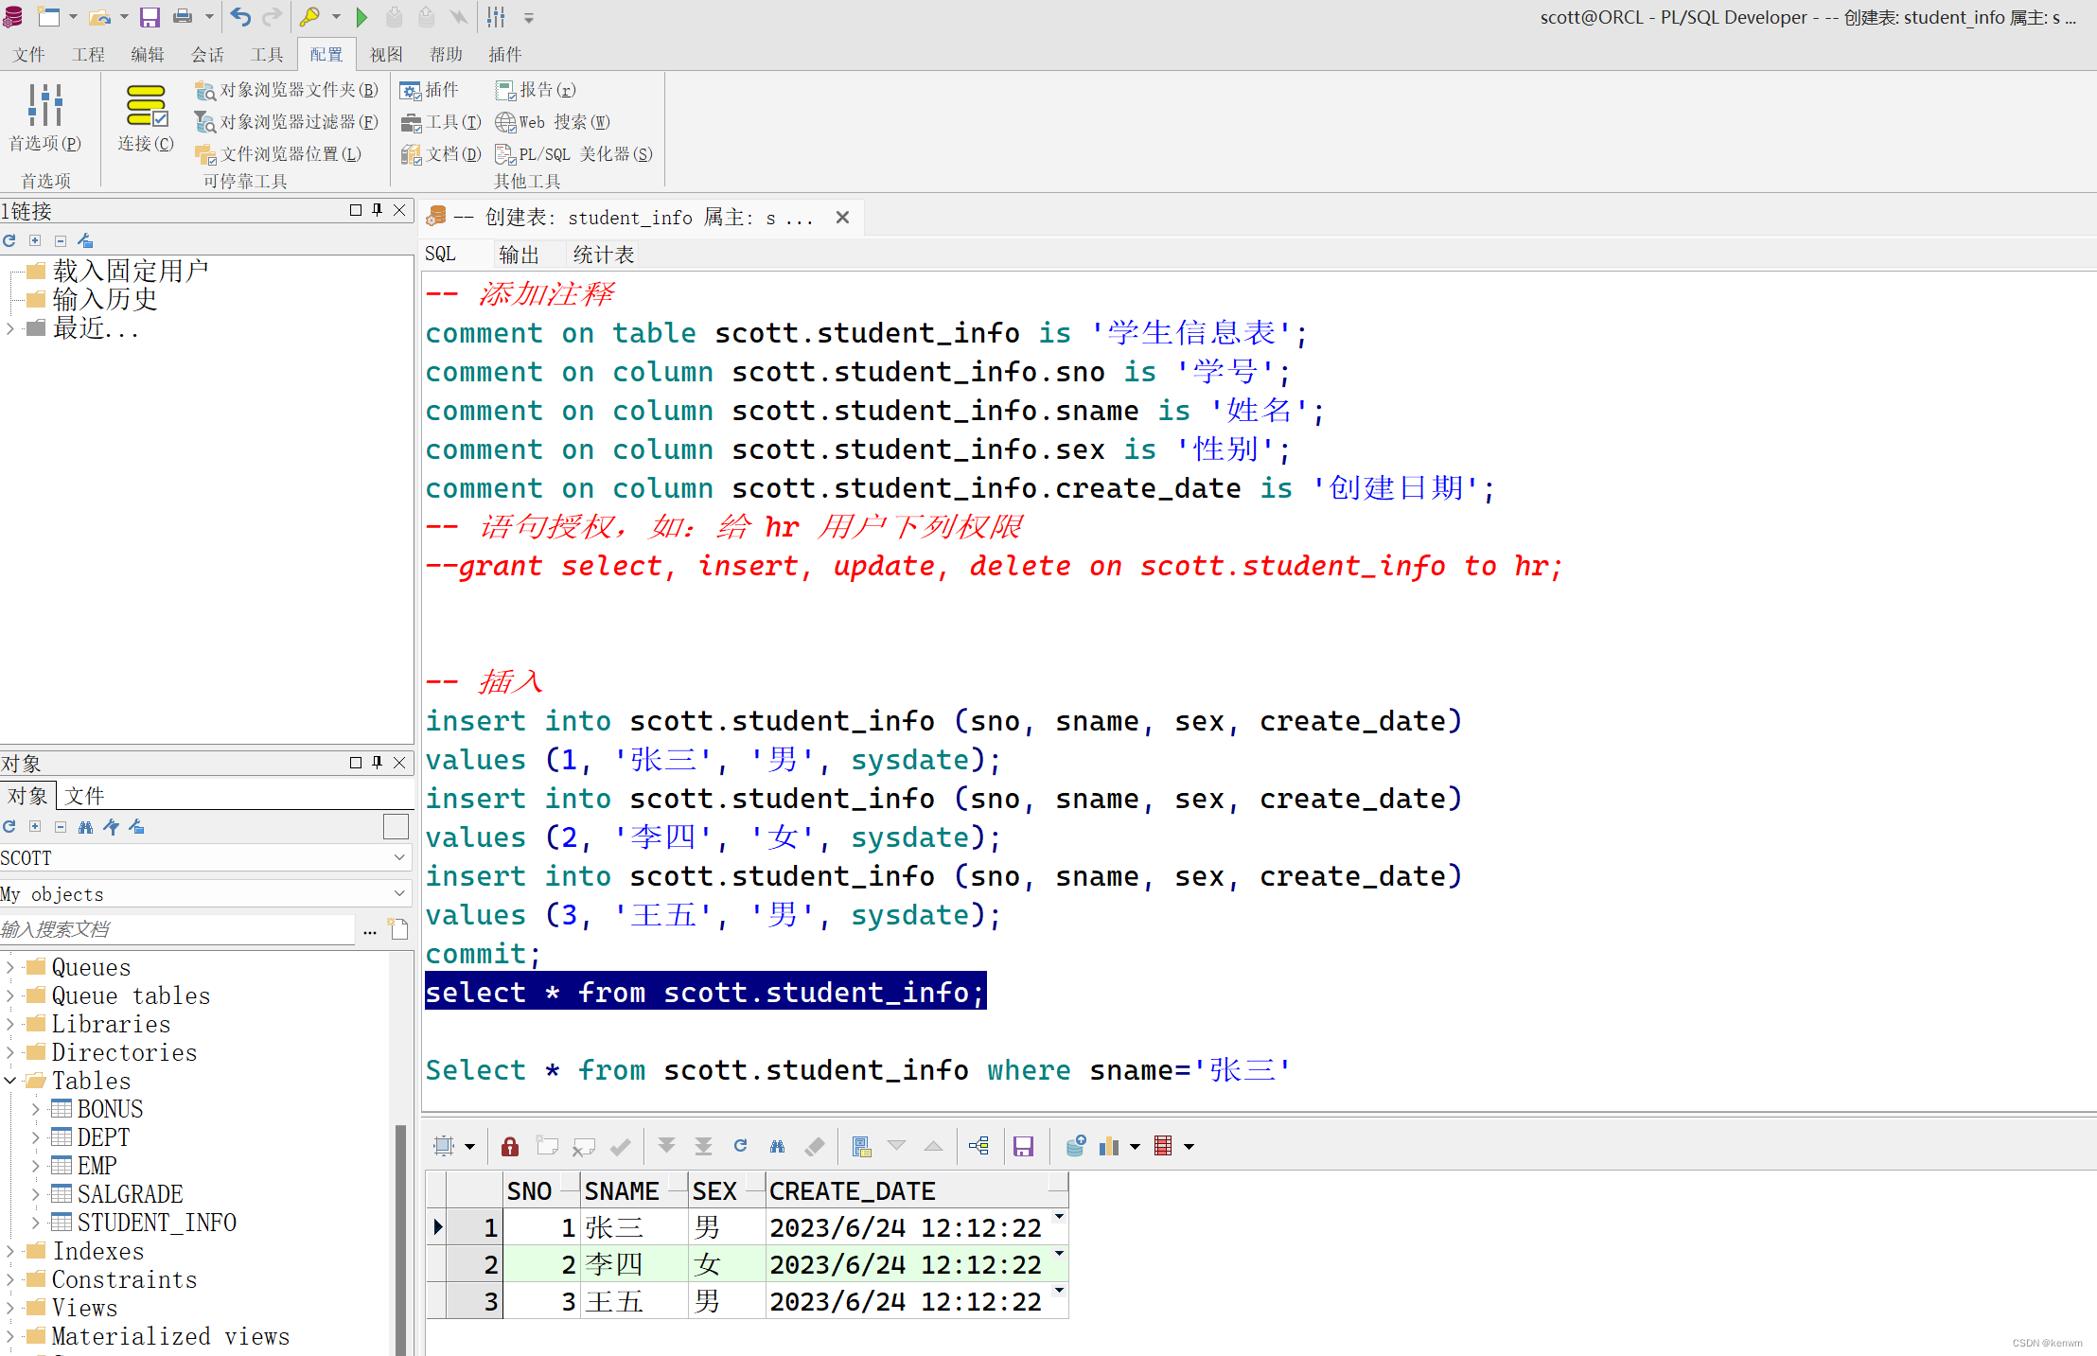This screenshot has width=2097, height=1356.
Task: Collapse the Tables tree node
Action: pyautogui.click(x=10, y=1080)
